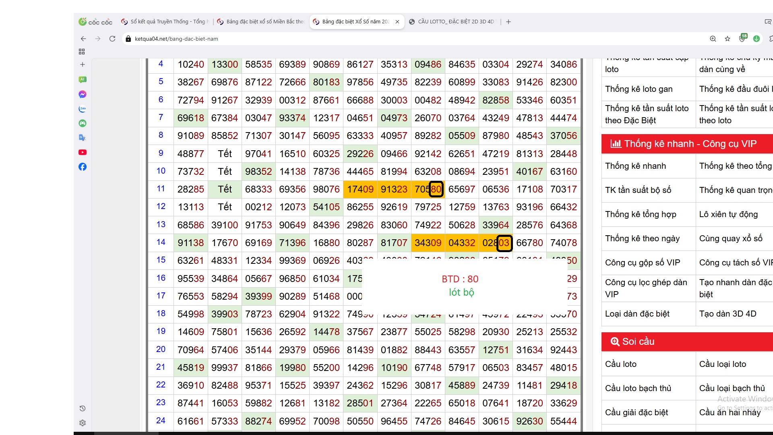The width and height of the screenshot is (773, 435).
Task: Open the Zalo sidebar icon
Action: tap(83, 109)
